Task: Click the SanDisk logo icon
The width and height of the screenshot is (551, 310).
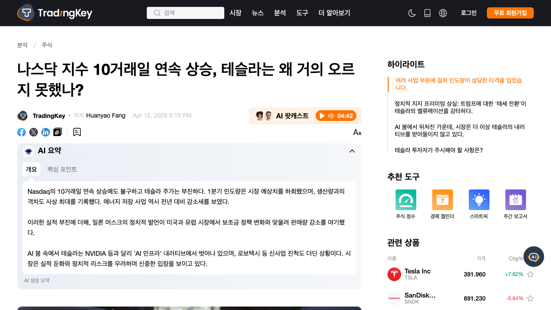Action: [394, 298]
